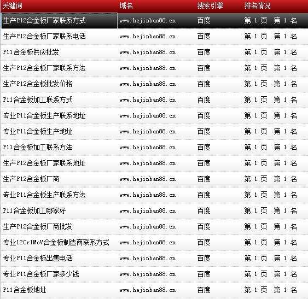Image resolution: width=308 pixels, height=299 pixels.
Task: Select keyword 生产P12合金板厂家联系电话
Action: point(44,36)
